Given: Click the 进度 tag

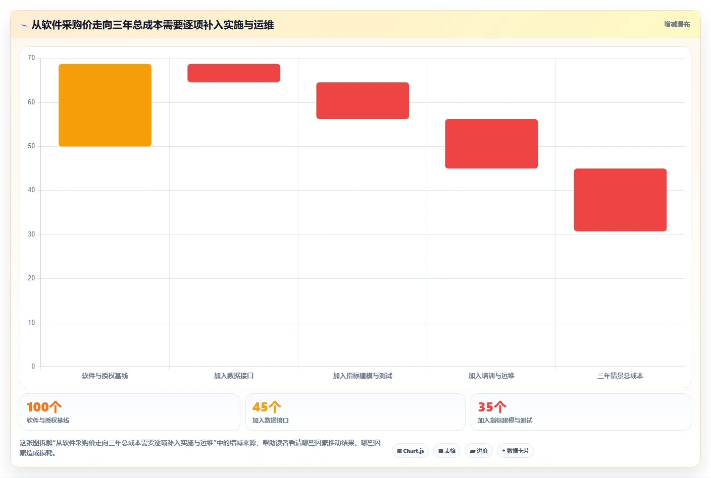Looking at the screenshot, I should (x=479, y=451).
